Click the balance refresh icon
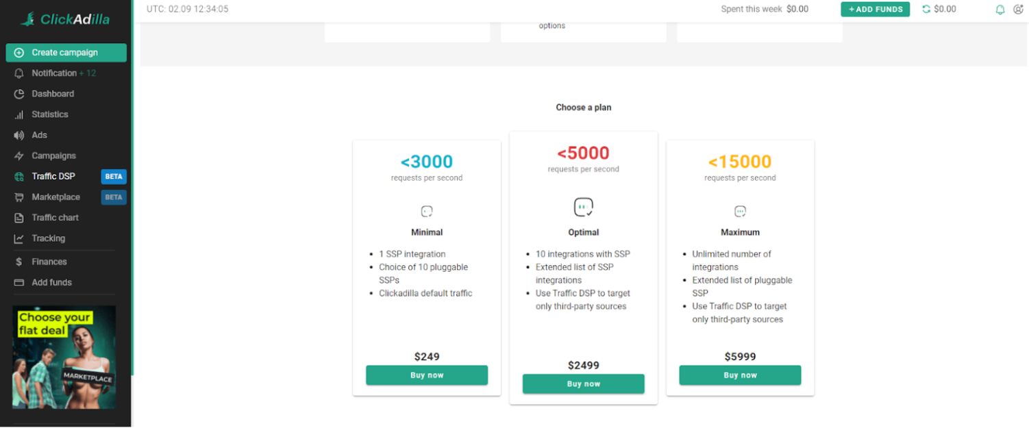The width and height of the screenshot is (1029, 428). (x=926, y=10)
